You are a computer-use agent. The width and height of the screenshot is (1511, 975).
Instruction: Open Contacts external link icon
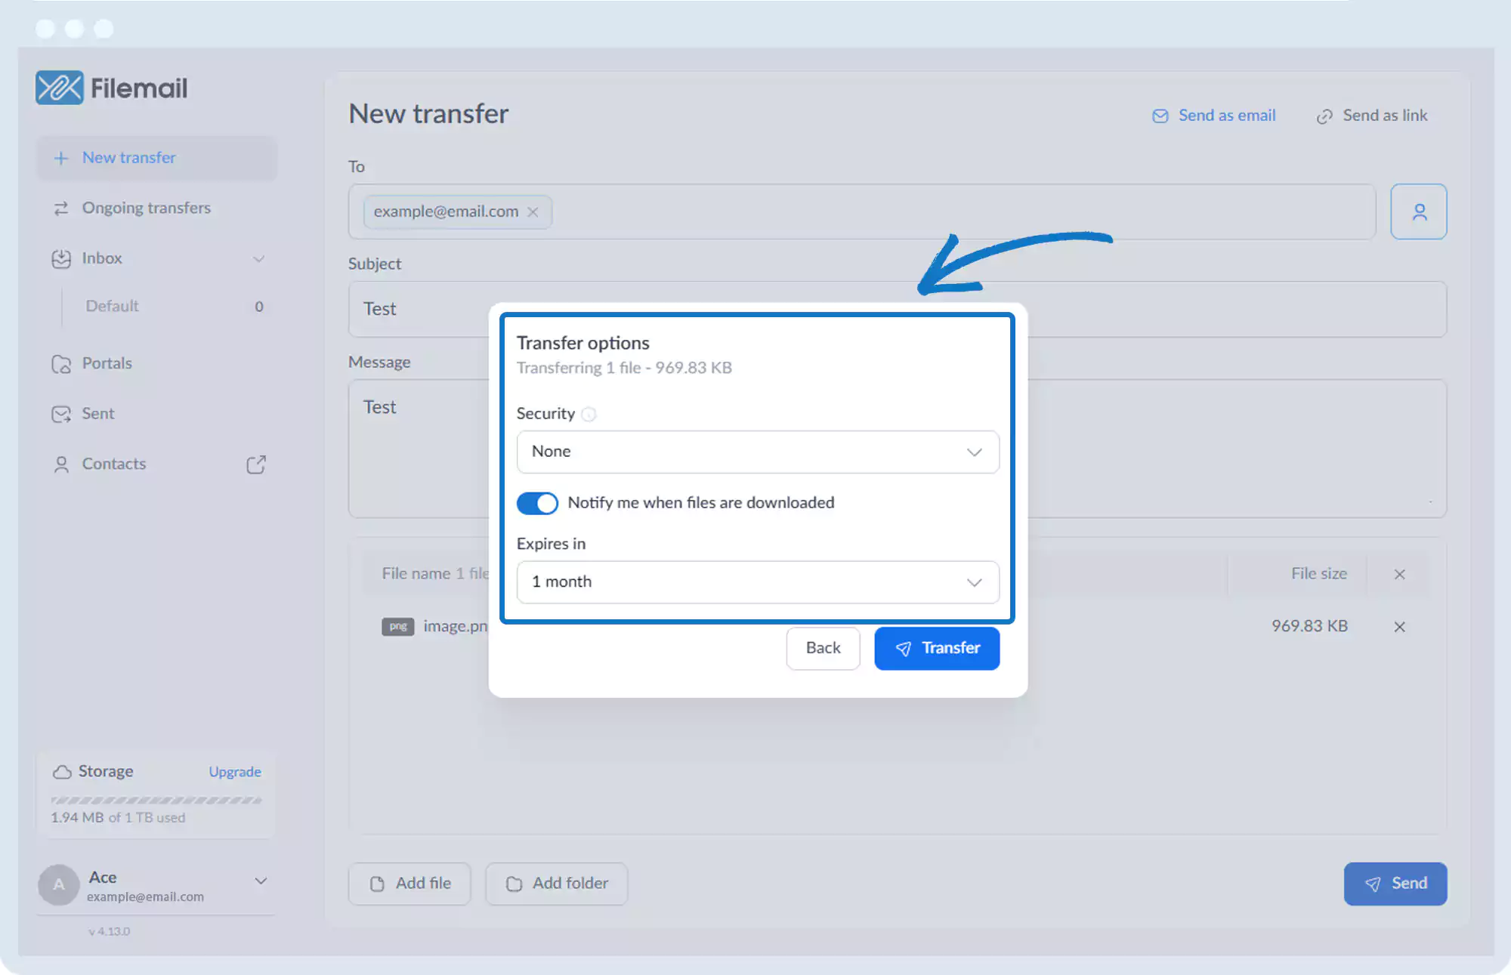click(256, 464)
